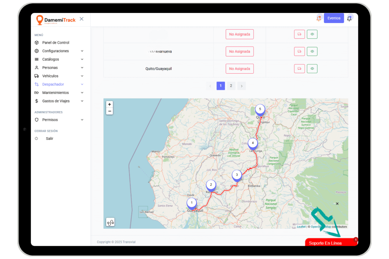Viewport: 389px width, 259px height.
Task: Select map marker number 3
Action: pos(237,175)
